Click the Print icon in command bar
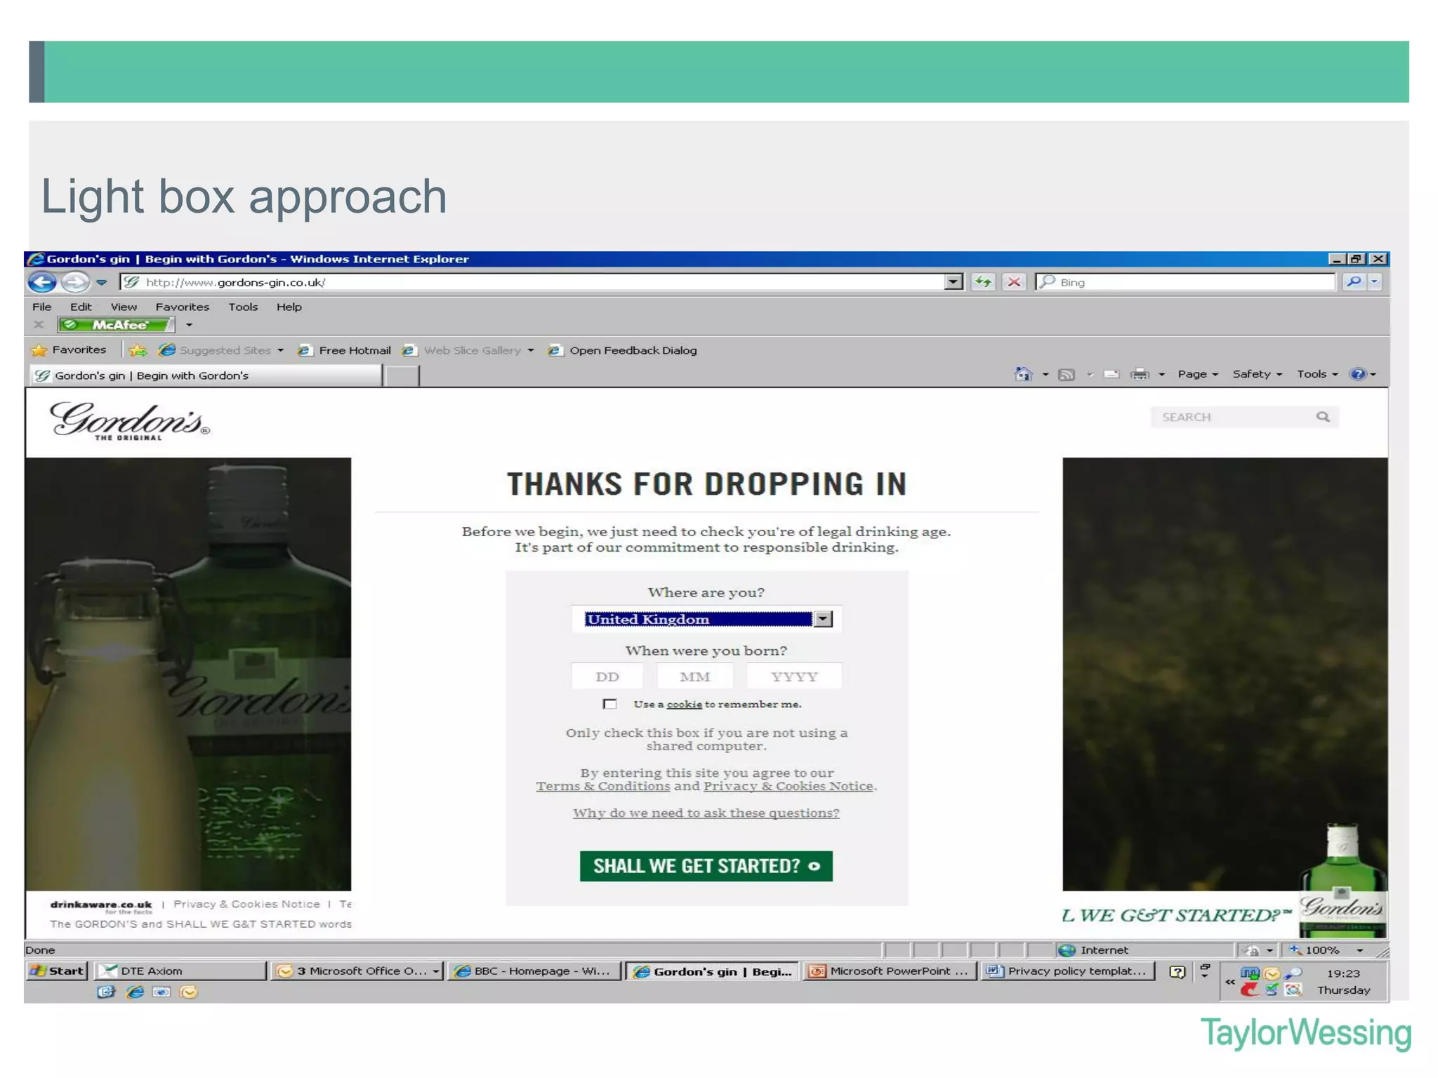Image resolution: width=1438 pixels, height=1078 pixels. click(1139, 374)
